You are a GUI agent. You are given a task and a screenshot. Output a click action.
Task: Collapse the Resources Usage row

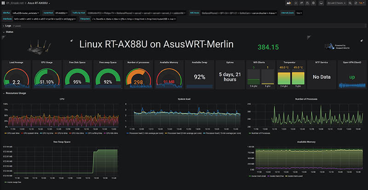[14, 93]
